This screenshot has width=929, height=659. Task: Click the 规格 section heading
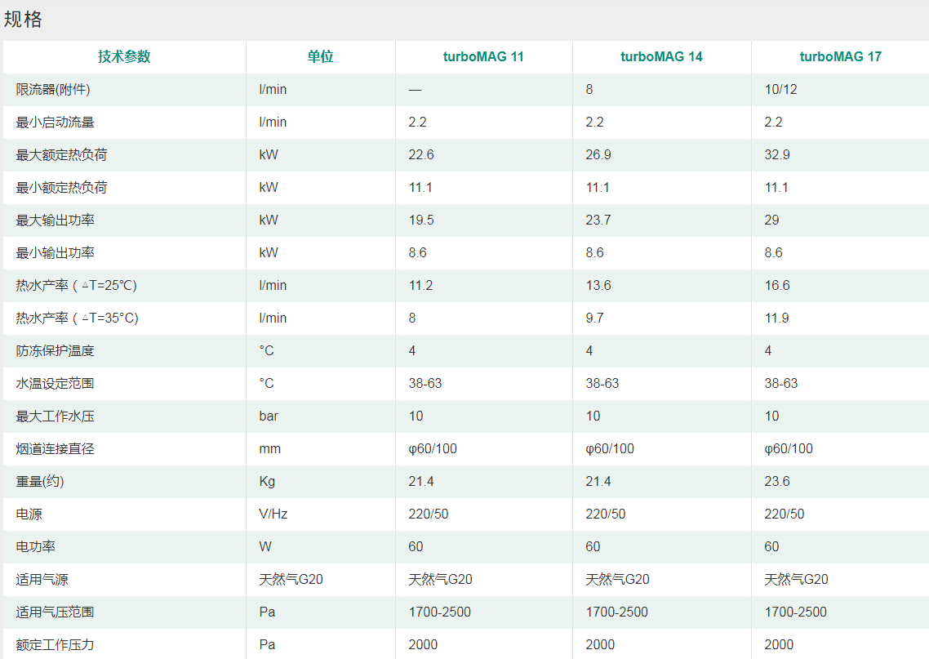[23, 20]
